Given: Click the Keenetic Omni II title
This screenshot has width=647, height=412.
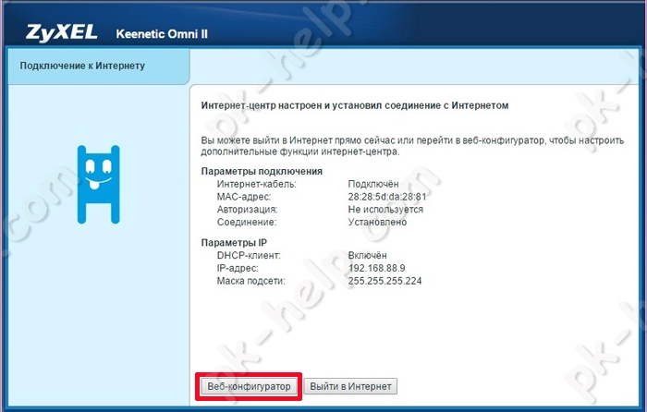Looking at the screenshot, I should coord(162,34).
